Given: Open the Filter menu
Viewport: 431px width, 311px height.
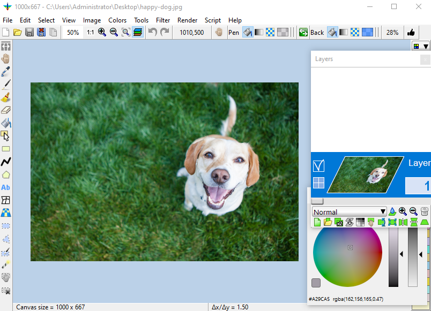Looking at the screenshot, I should (x=163, y=20).
